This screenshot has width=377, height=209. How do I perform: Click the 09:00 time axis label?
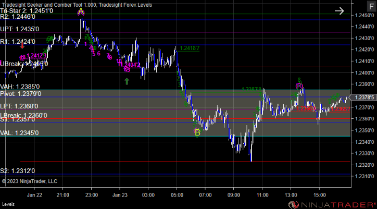[234, 195]
